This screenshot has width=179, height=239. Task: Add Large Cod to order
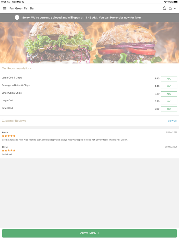point(169,102)
